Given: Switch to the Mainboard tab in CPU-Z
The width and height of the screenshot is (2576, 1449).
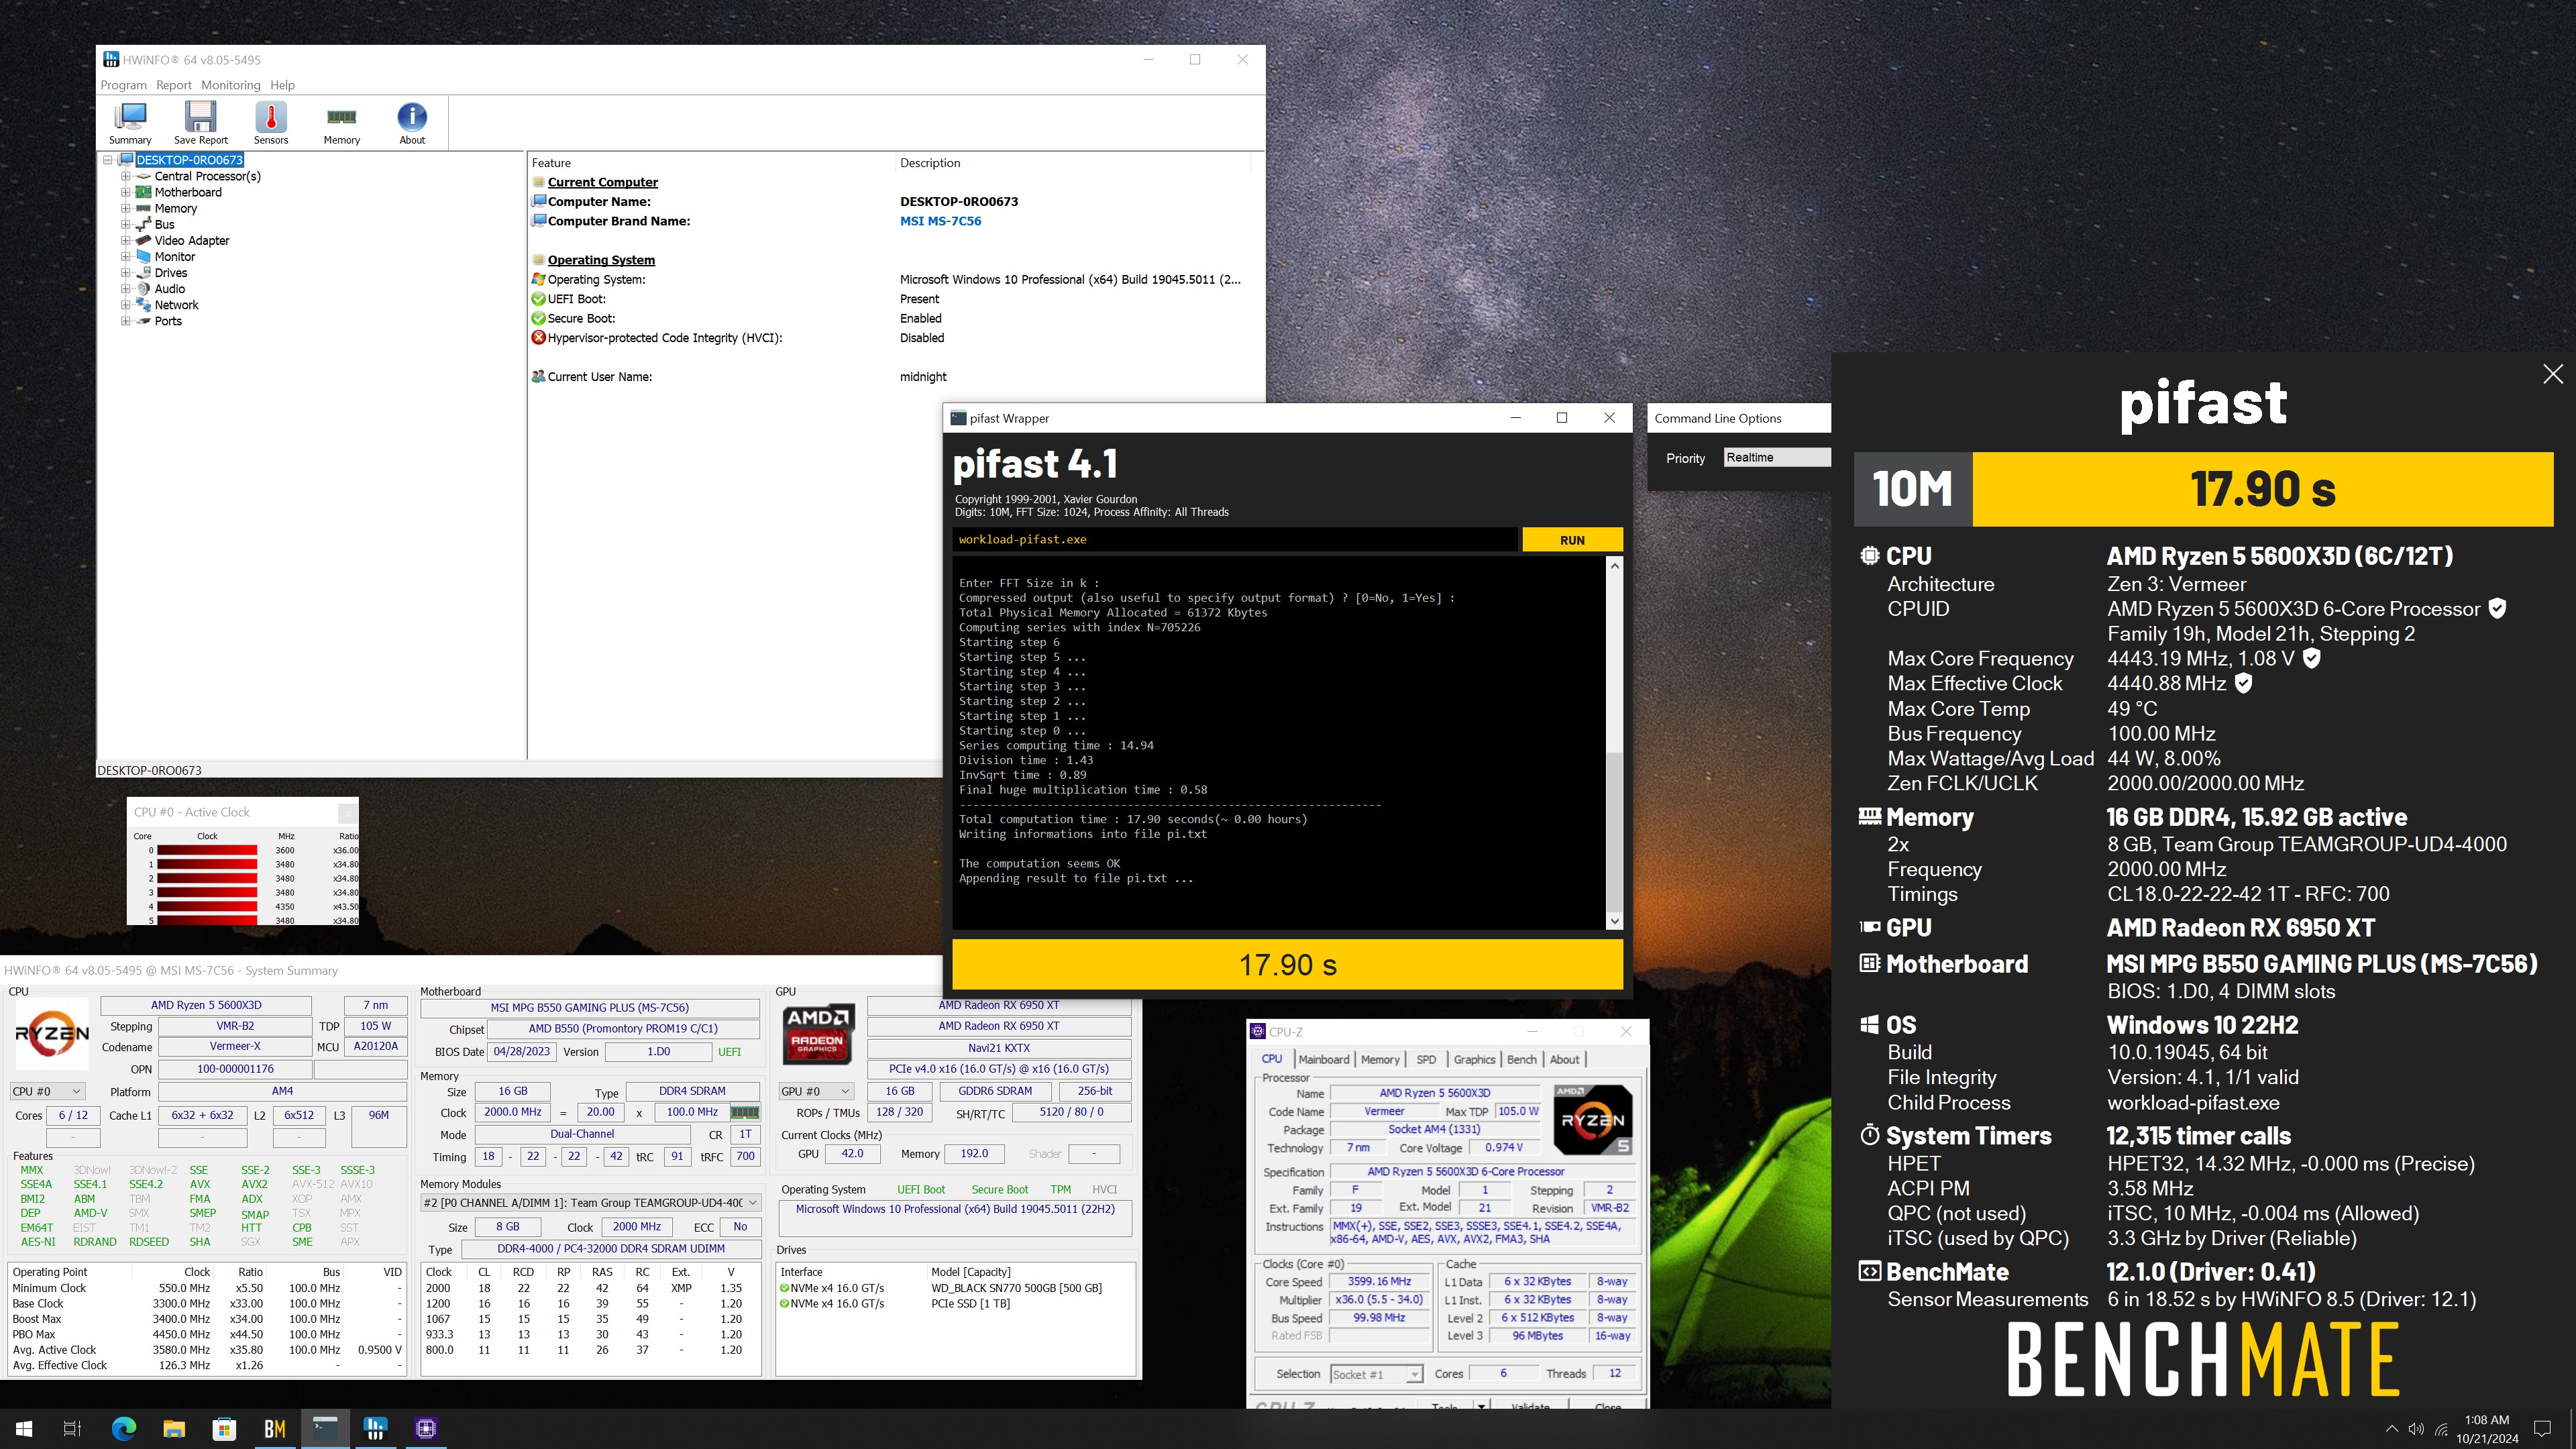Looking at the screenshot, I should click(1324, 1059).
